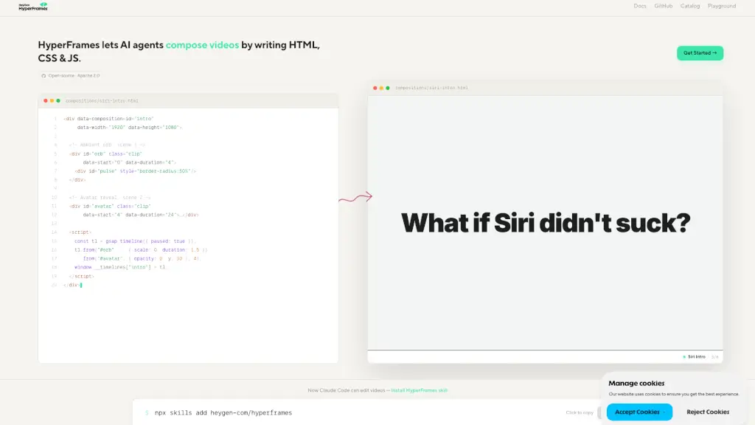Click the preview progress bar under the video
Image resolution: width=755 pixels, height=425 pixels.
(x=545, y=350)
